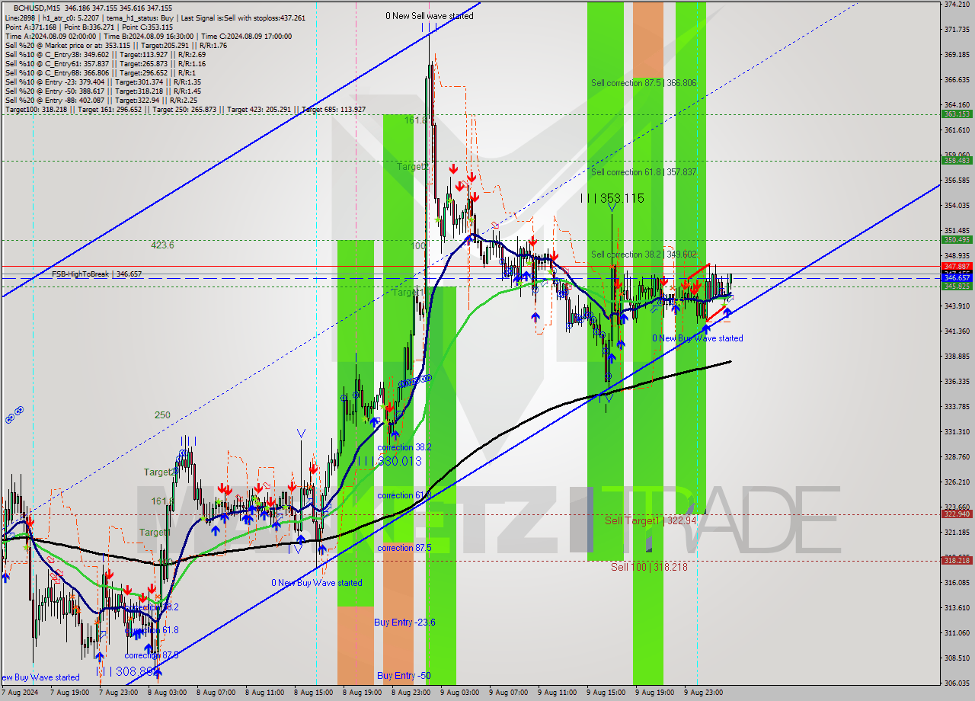
Task: Select the 'Sell %10 @ C_Entry61' line
Action: coord(105,63)
